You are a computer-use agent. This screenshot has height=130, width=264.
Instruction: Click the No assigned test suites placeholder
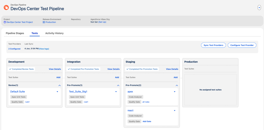coord(210,90)
